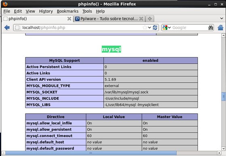Screen dimensions: 226x156
Task: Click the Google search engine icon
Action: (165, 27)
